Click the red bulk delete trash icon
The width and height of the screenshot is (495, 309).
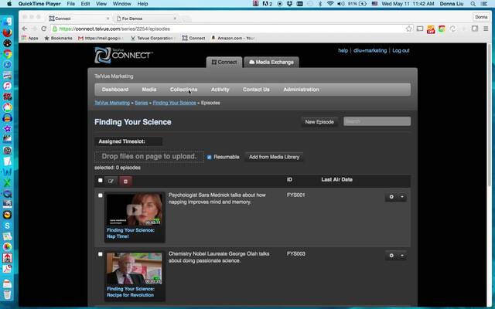point(126,181)
